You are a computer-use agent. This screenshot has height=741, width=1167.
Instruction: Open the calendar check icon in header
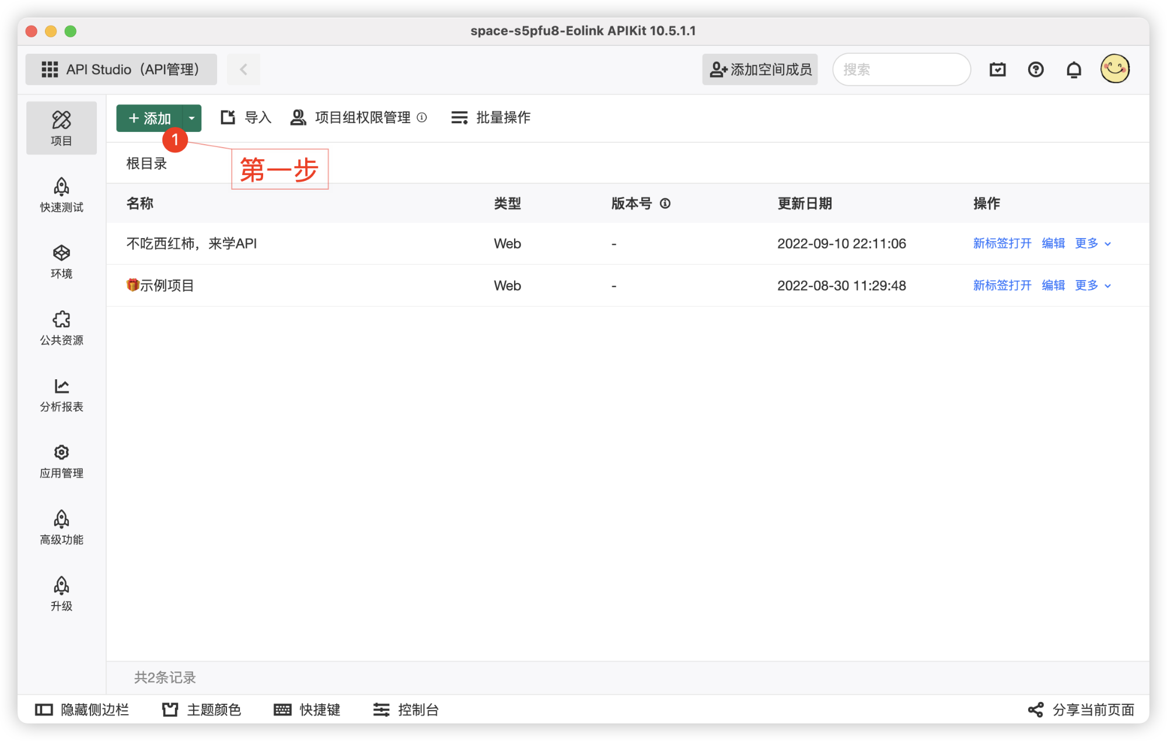(x=998, y=70)
